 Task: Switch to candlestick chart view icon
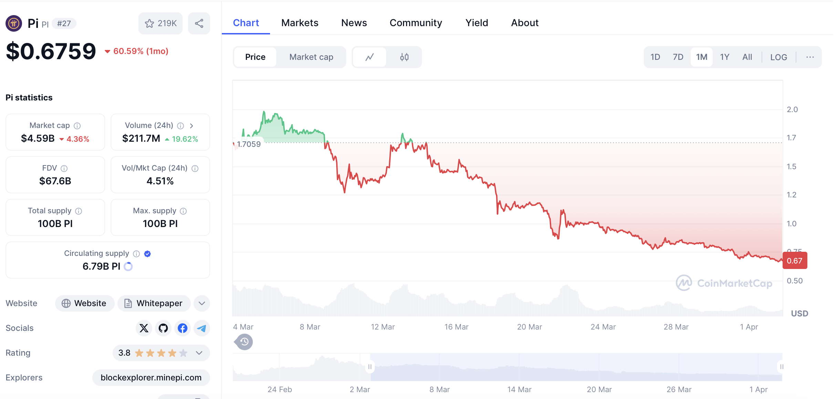[x=404, y=57]
